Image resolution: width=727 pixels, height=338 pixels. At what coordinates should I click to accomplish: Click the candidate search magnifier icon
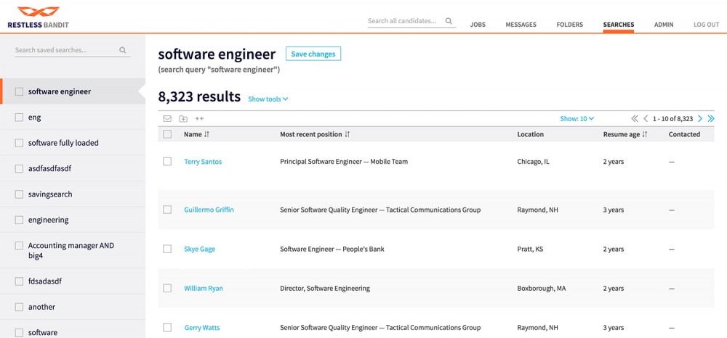[449, 22]
